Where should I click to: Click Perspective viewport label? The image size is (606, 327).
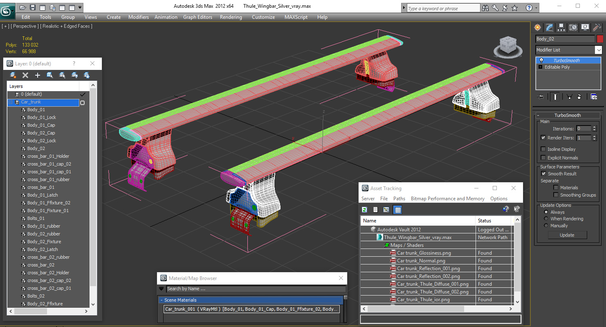(x=25, y=26)
